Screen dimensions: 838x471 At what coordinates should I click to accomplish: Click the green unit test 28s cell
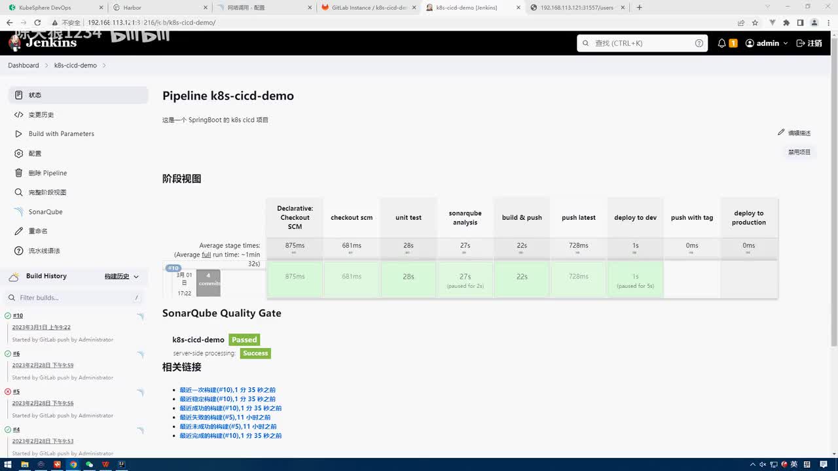click(409, 279)
